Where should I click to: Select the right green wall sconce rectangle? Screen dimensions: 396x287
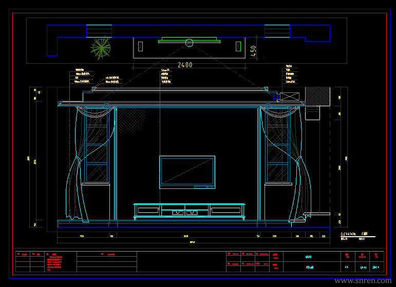tap(238, 46)
